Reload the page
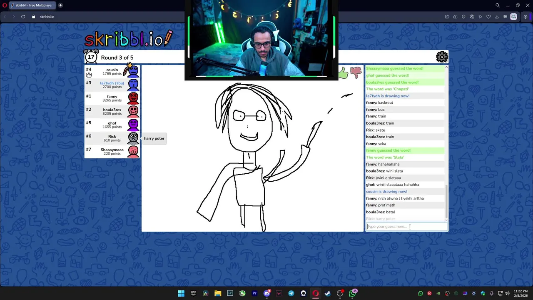Image resolution: width=533 pixels, height=300 pixels. pyautogui.click(x=23, y=17)
